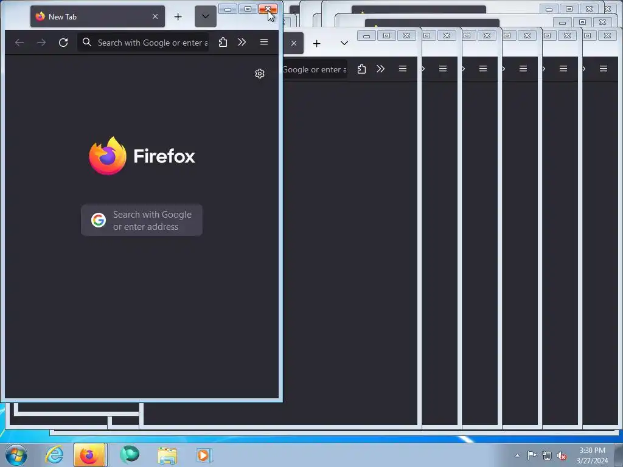The width and height of the screenshot is (623, 467).
Task: Open the green globe browser taskbar icon
Action: coord(130,455)
